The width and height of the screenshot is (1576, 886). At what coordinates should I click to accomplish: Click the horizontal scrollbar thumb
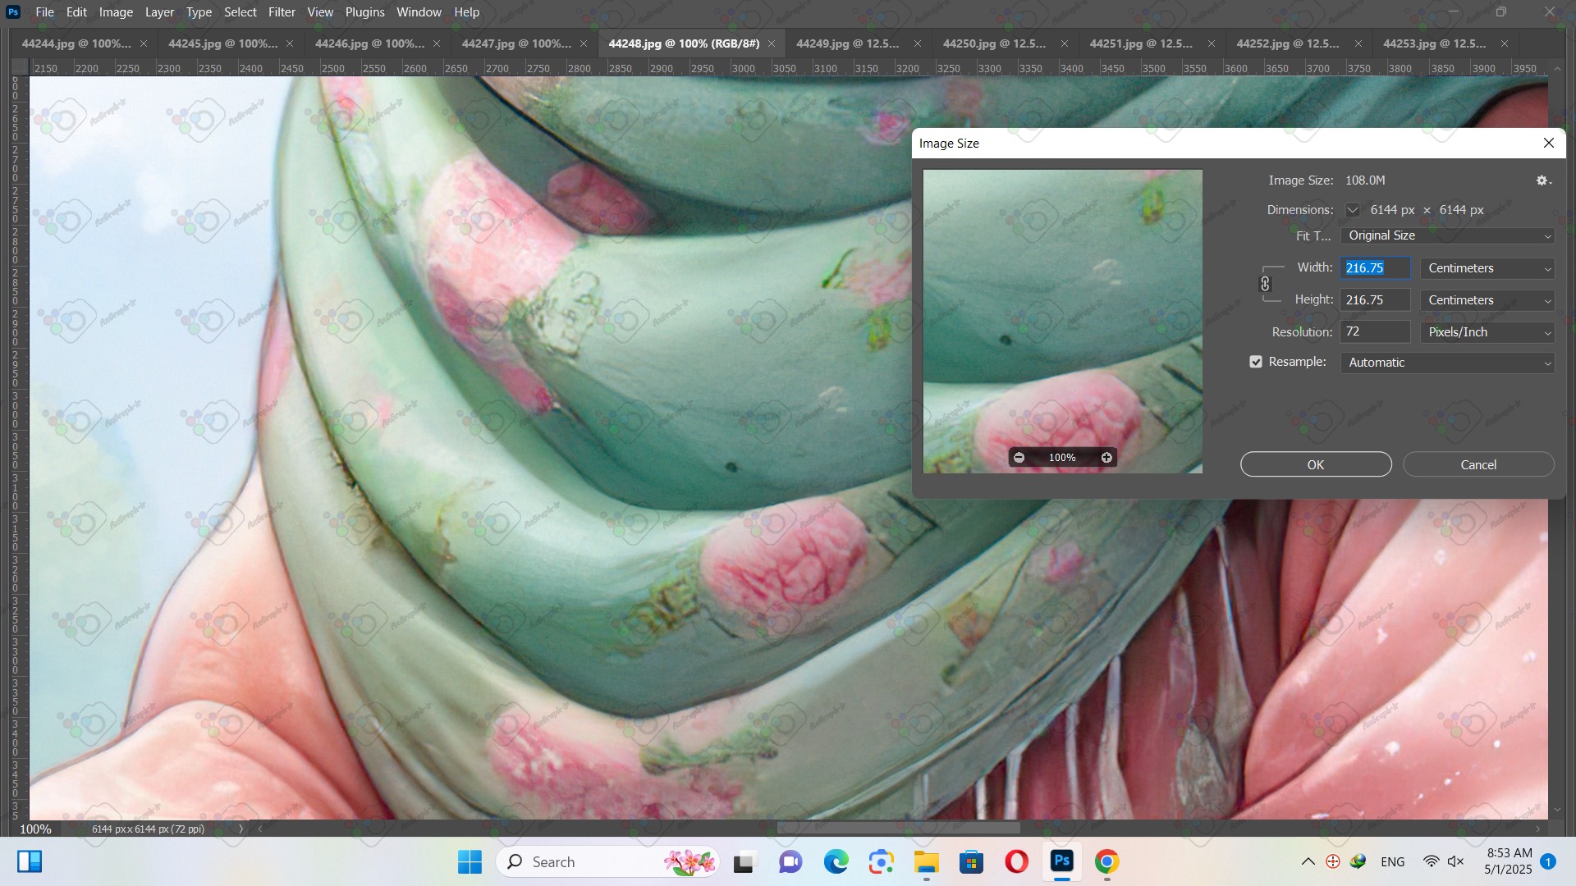[x=898, y=829]
